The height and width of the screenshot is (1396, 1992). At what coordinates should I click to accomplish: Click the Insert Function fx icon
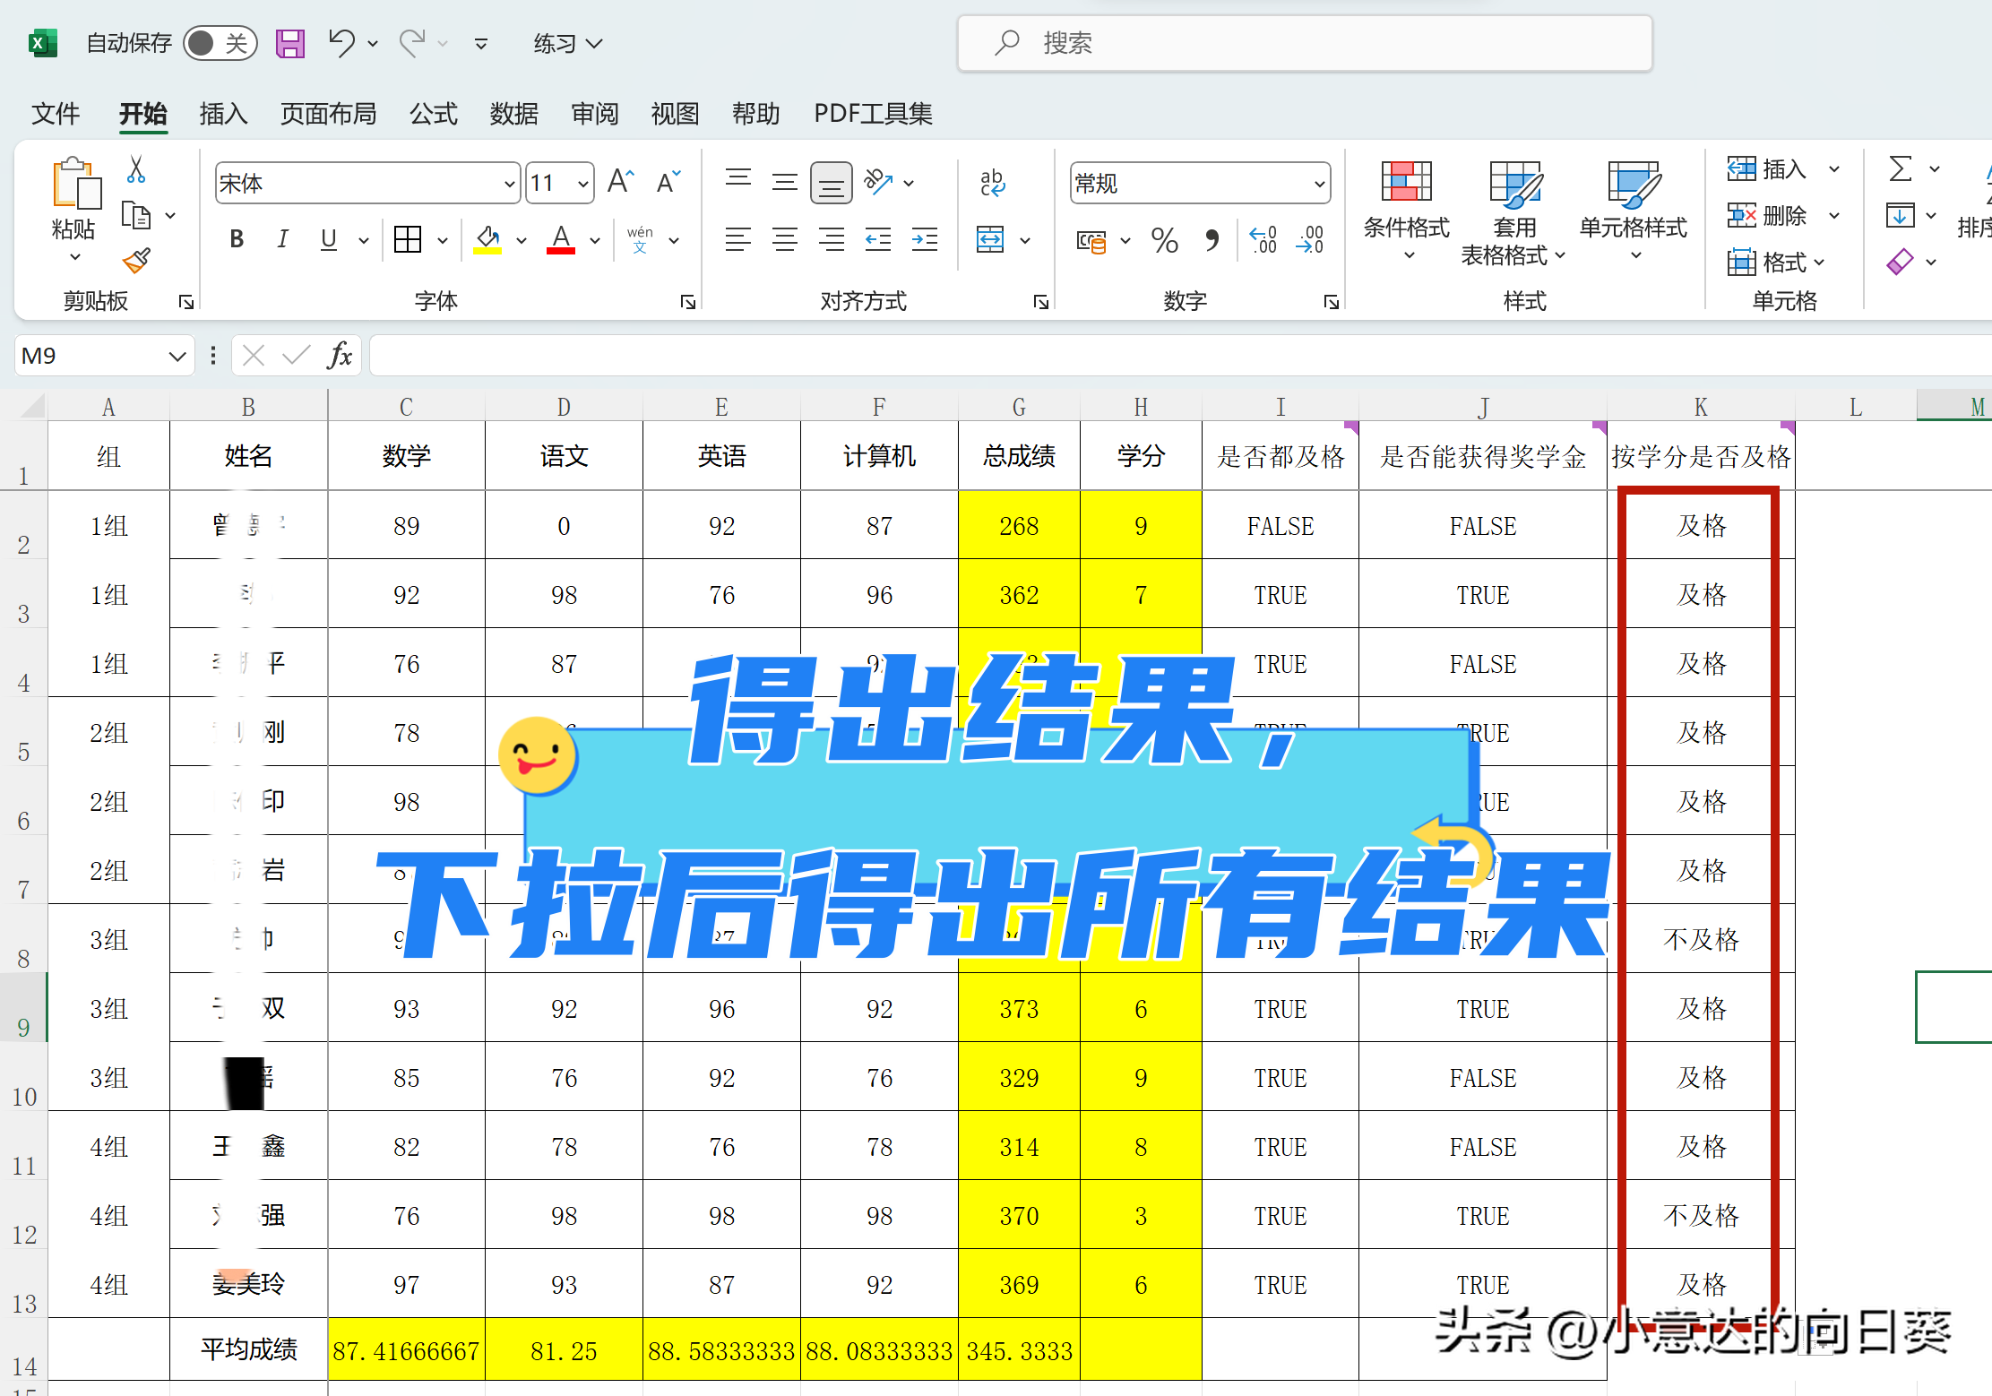[x=340, y=356]
